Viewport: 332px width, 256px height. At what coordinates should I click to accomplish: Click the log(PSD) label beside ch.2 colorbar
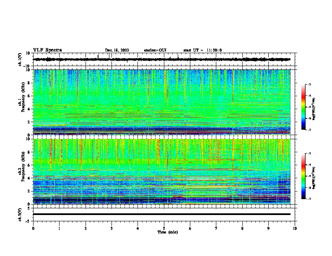pos(314,178)
